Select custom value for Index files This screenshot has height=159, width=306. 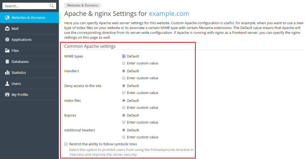pos(124,108)
